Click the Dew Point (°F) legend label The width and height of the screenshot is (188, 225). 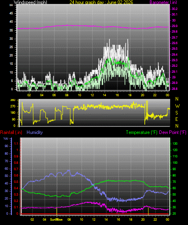[x=173, y=132]
